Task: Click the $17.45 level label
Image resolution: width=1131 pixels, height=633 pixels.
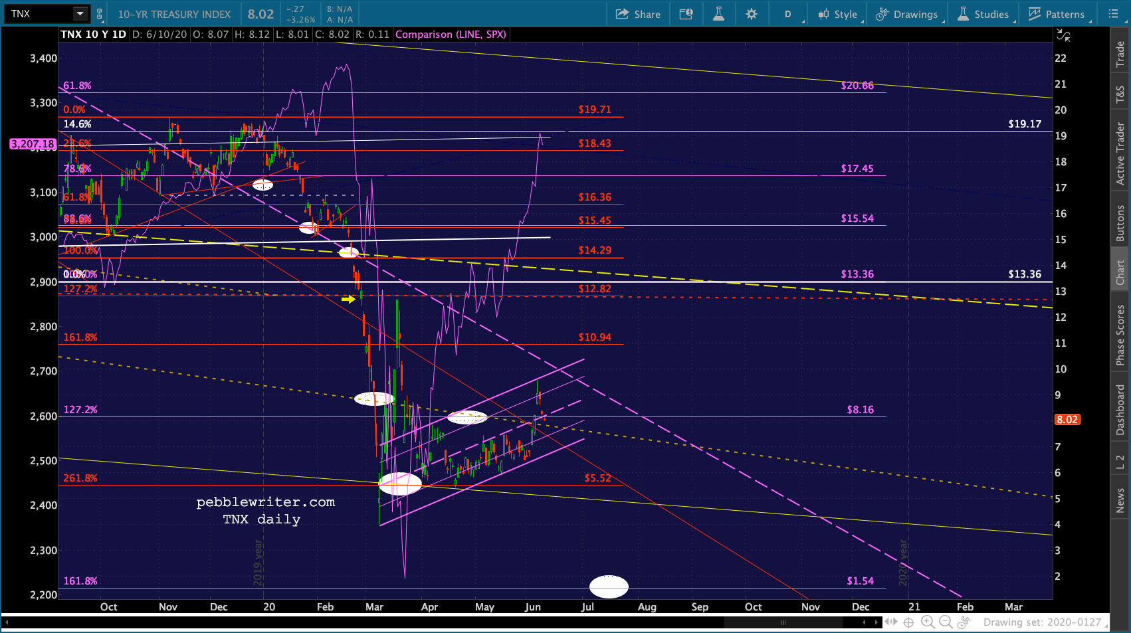Action: pos(857,169)
